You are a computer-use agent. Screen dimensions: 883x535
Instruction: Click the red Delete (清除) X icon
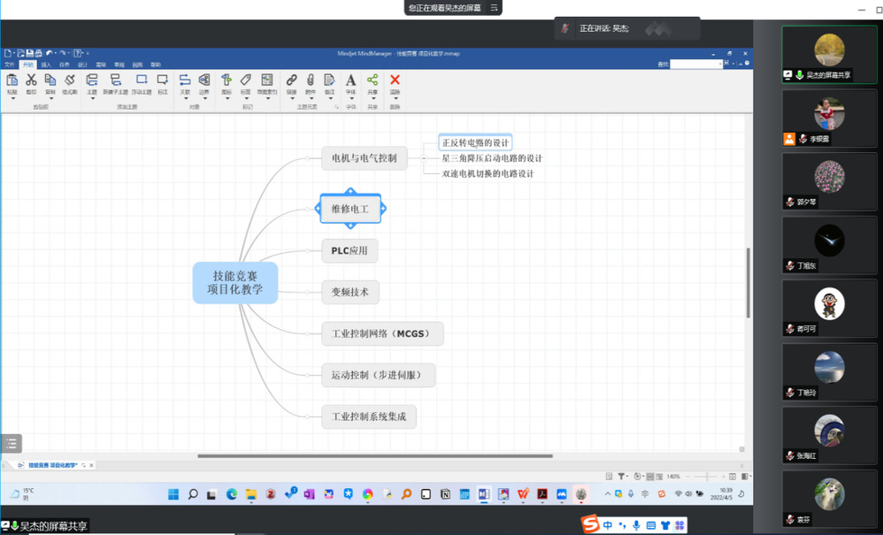click(x=395, y=80)
